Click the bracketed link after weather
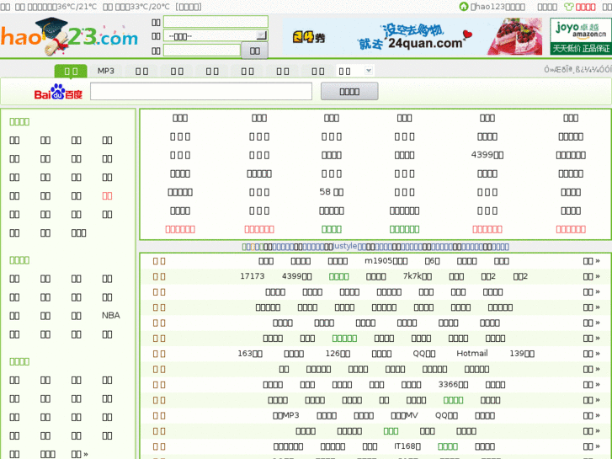Image resolution: width=612 pixels, height=459 pixels. coord(189,7)
